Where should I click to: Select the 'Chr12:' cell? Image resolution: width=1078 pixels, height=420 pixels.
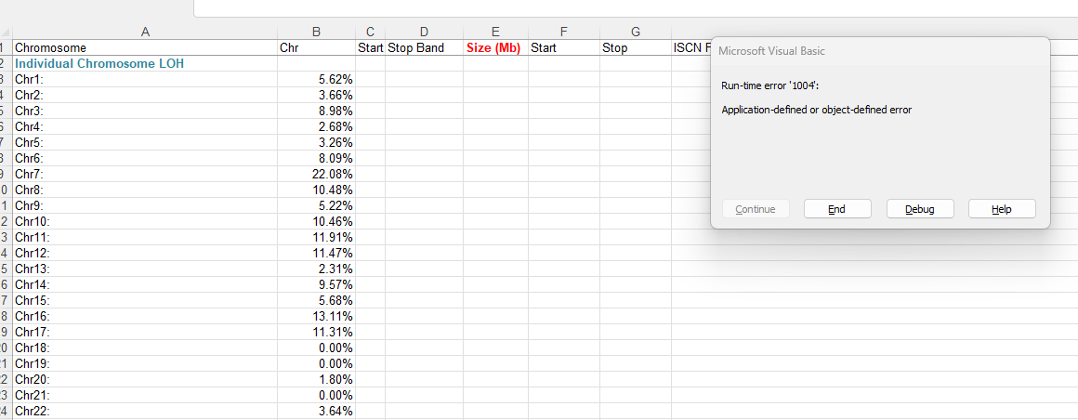[x=145, y=253]
